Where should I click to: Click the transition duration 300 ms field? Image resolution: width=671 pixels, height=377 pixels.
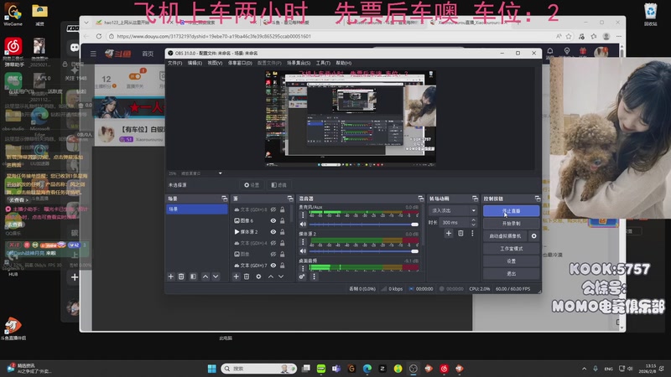[455, 222]
